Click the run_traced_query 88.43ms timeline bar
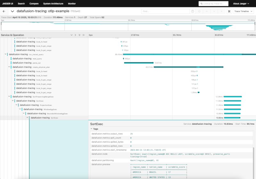 pyautogui.click(x=189, y=54)
